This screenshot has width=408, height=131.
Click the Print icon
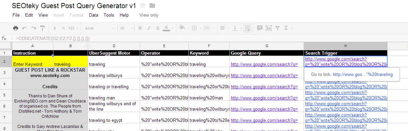[16, 28]
